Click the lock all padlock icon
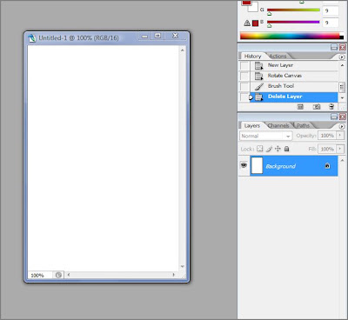 point(286,149)
